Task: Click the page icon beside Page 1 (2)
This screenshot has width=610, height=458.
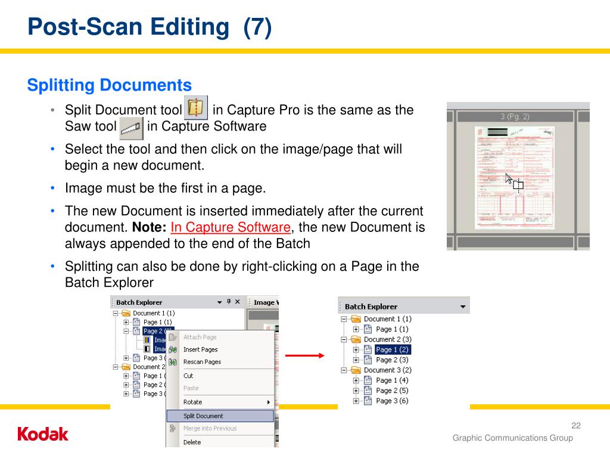Action: [x=368, y=349]
